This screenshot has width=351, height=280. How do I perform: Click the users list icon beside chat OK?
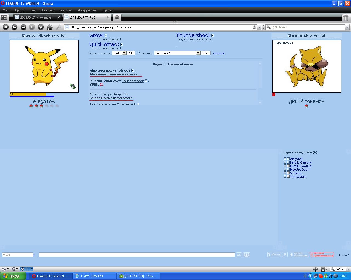[x=247, y=255]
